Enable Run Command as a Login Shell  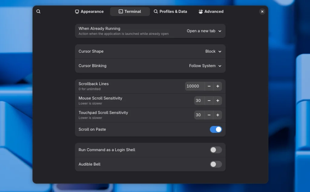pos(216,150)
